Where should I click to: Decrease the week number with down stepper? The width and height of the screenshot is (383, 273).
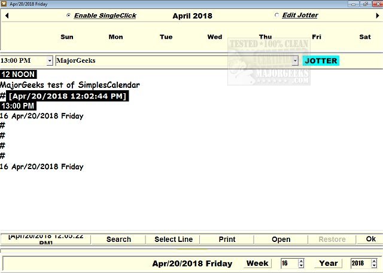(301, 266)
